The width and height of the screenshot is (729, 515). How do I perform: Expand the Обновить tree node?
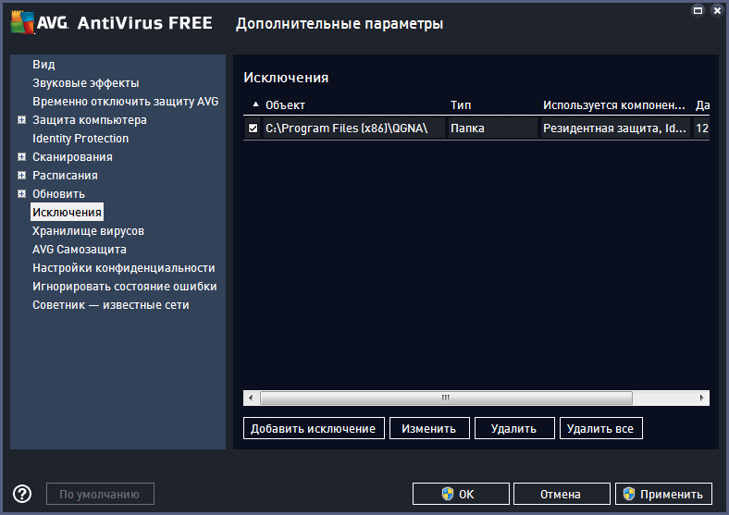click(21, 194)
